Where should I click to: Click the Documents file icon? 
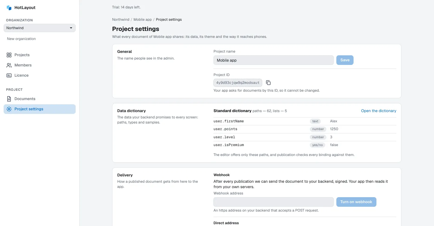pos(9,99)
